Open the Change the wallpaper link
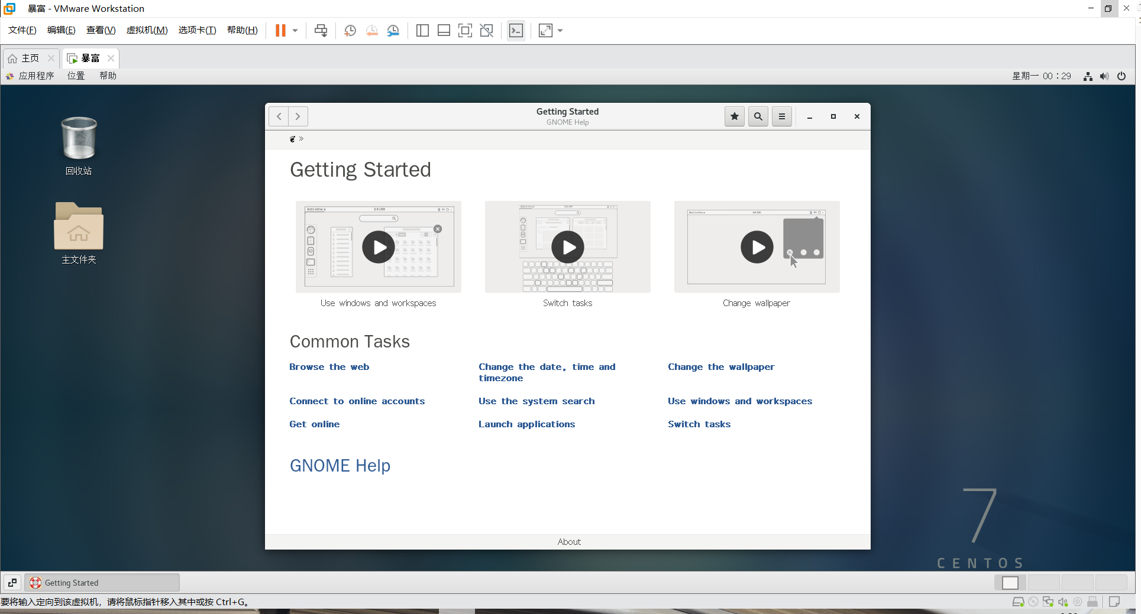Viewport: 1141px width, 614px height. (721, 367)
